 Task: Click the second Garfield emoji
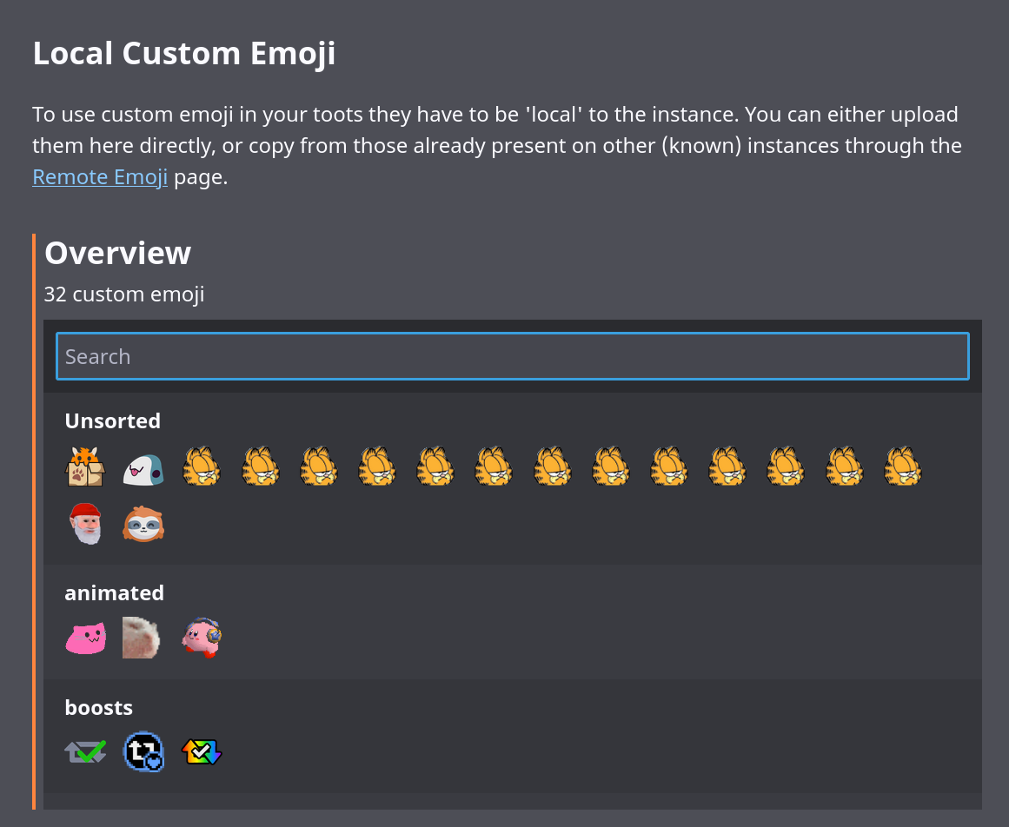pos(260,466)
